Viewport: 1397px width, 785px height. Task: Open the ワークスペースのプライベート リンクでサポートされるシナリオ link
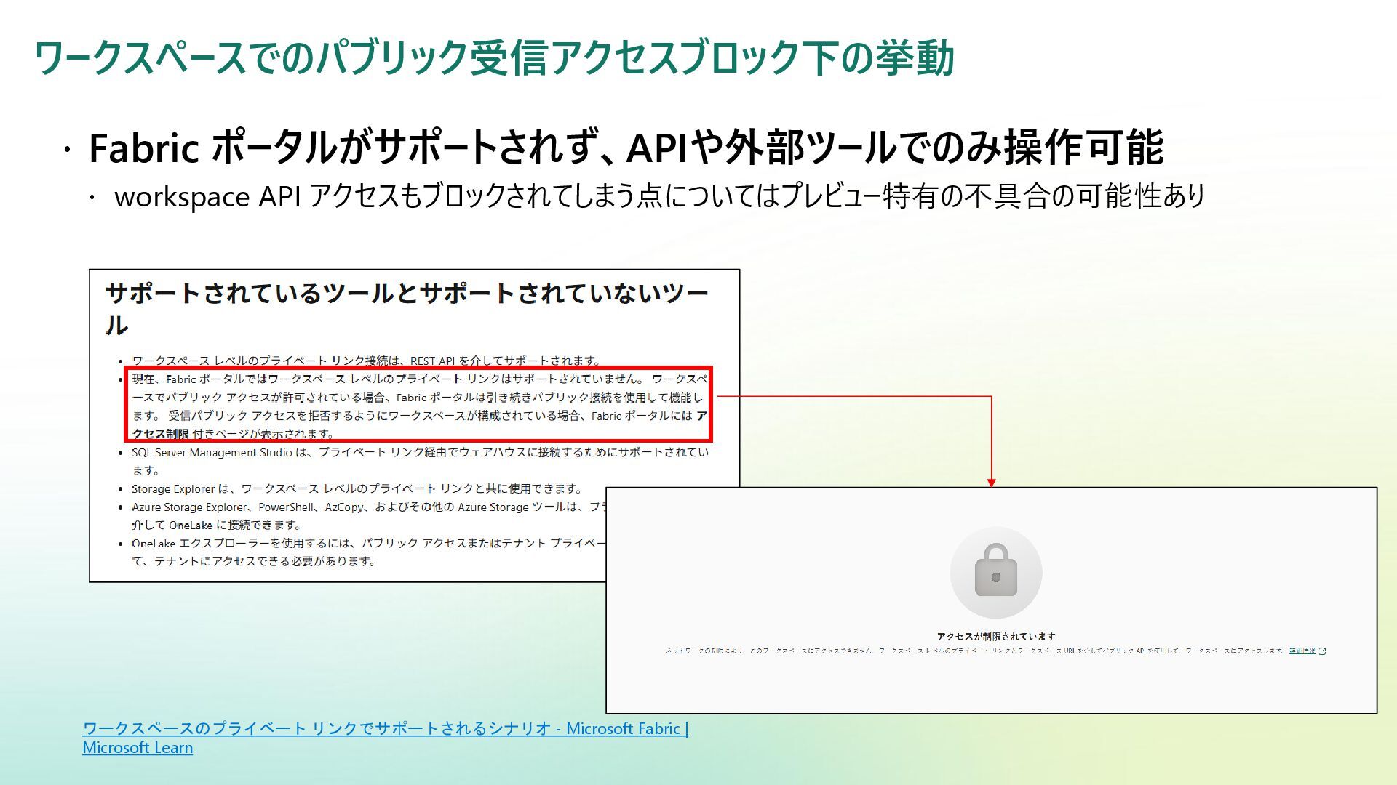pyautogui.click(x=385, y=738)
